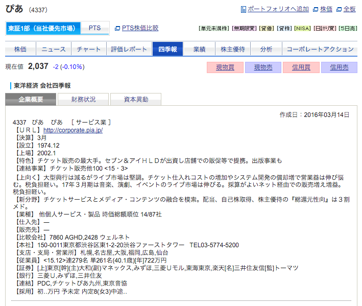Switch to the PTS market tab

click(x=94, y=28)
